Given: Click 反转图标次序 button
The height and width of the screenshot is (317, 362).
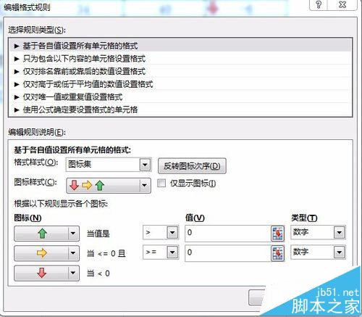Looking at the screenshot, I should [192, 166].
